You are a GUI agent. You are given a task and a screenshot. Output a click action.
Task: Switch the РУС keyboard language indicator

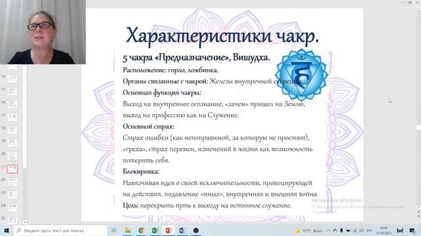coord(370,230)
